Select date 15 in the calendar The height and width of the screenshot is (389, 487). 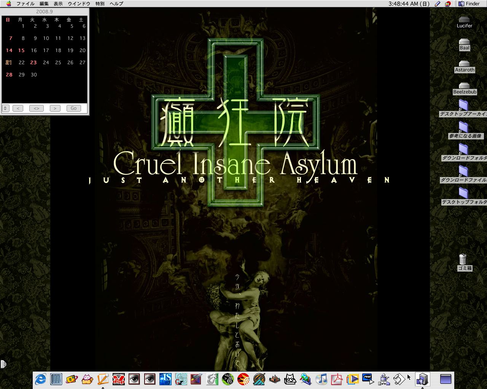click(21, 50)
